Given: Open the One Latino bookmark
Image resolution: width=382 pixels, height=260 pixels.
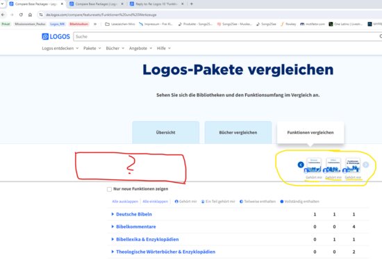Looking at the screenshot, I should tap(346, 24).
